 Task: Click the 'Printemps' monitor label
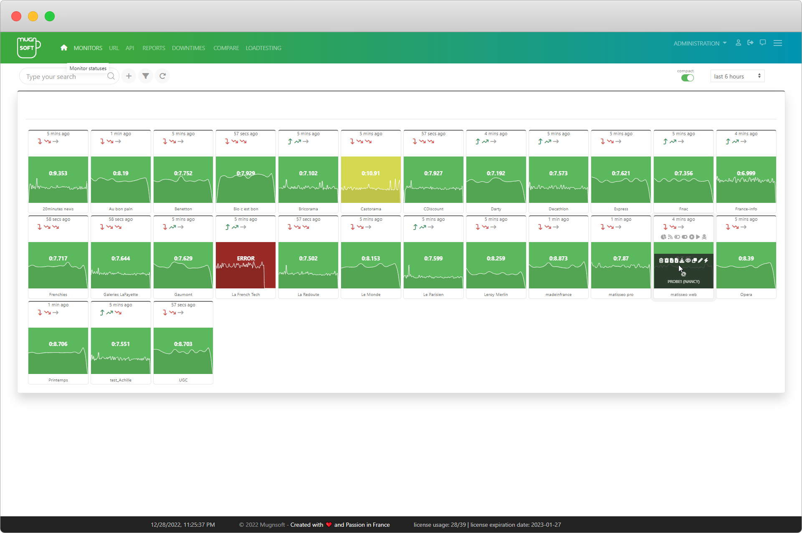coord(58,380)
